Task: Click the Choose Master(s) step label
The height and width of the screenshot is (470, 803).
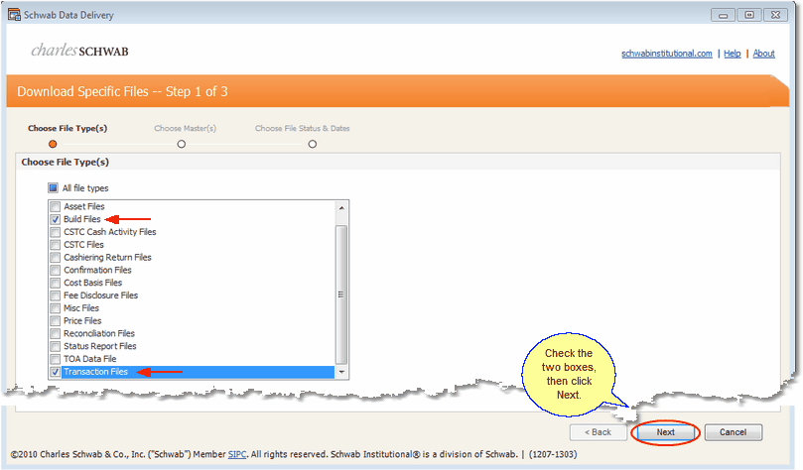Action: [x=185, y=128]
